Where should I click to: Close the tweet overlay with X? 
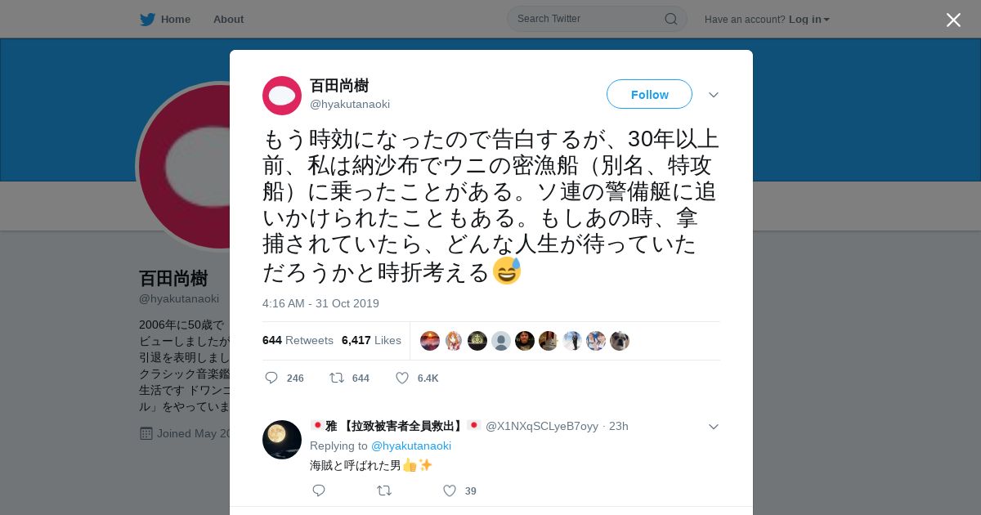click(x=953, y=20)
